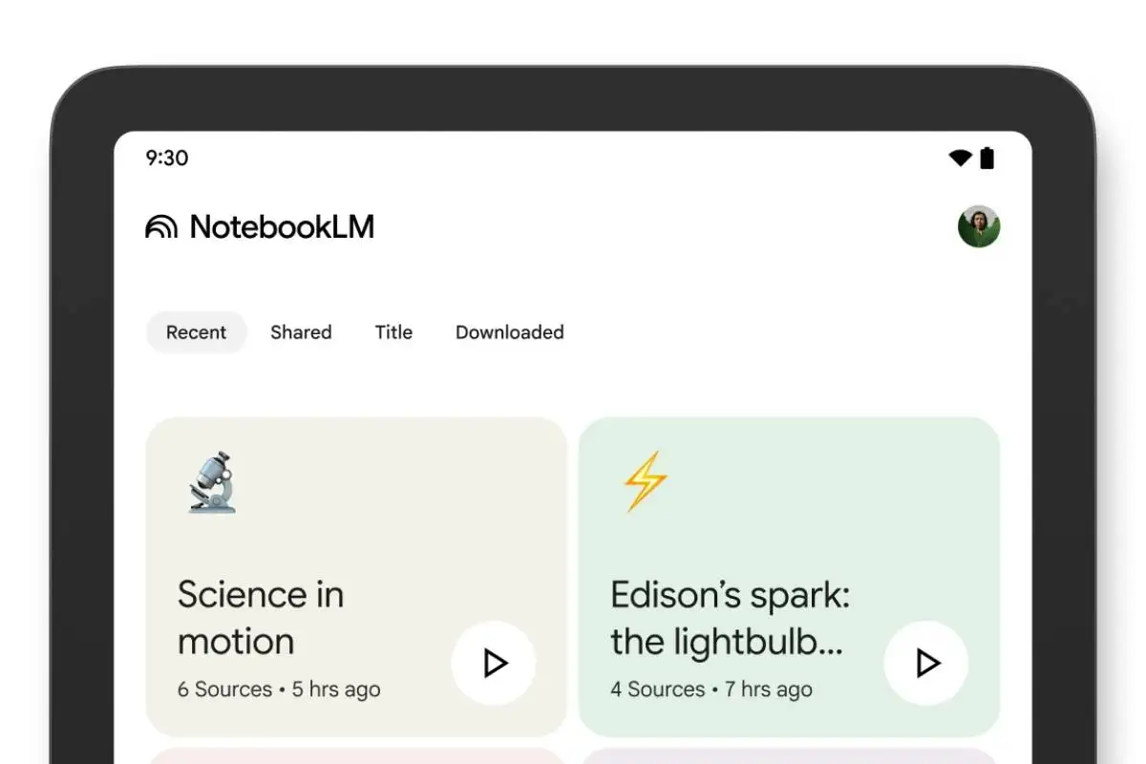The image size is (1146, 764).
Task: Play Edison's spark audio overview
Action: pos(926,663)
